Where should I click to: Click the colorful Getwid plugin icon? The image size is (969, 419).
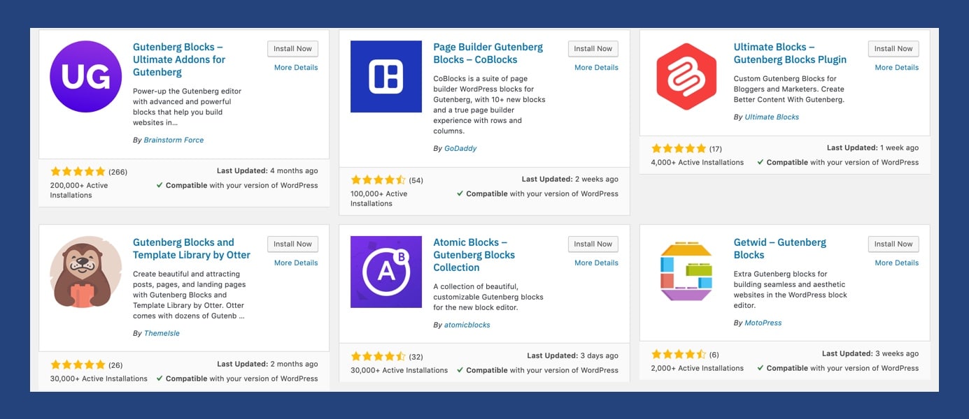coord(686,272)
